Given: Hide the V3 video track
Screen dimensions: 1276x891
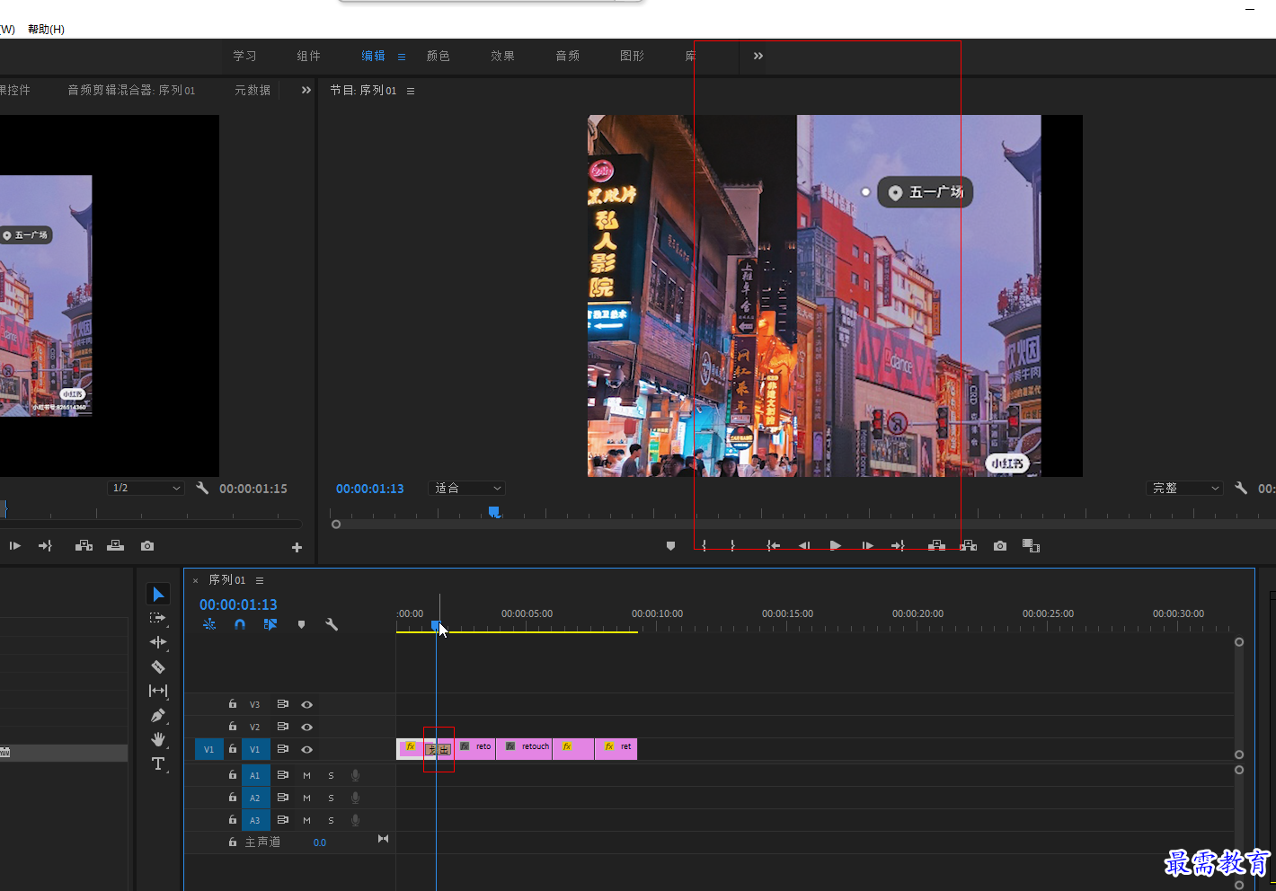Looking at the screenshot, I should click(x=306, y=705).
